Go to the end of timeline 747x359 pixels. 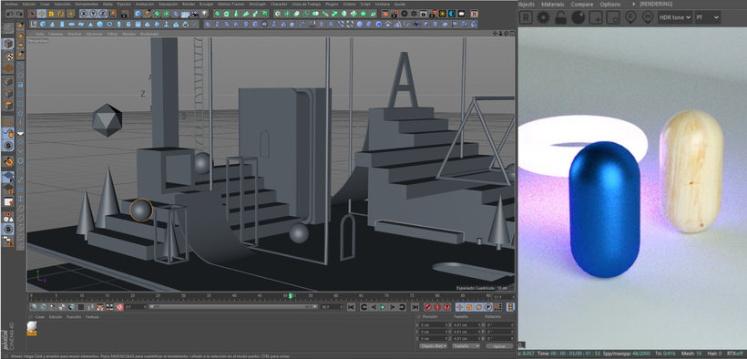click(x=414, y=307)
